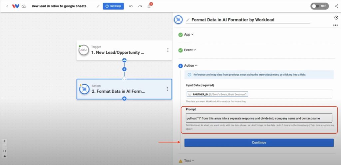Expand the Event section
The width and height of the screenshot is (341, 165).
(x=190, y=50)
